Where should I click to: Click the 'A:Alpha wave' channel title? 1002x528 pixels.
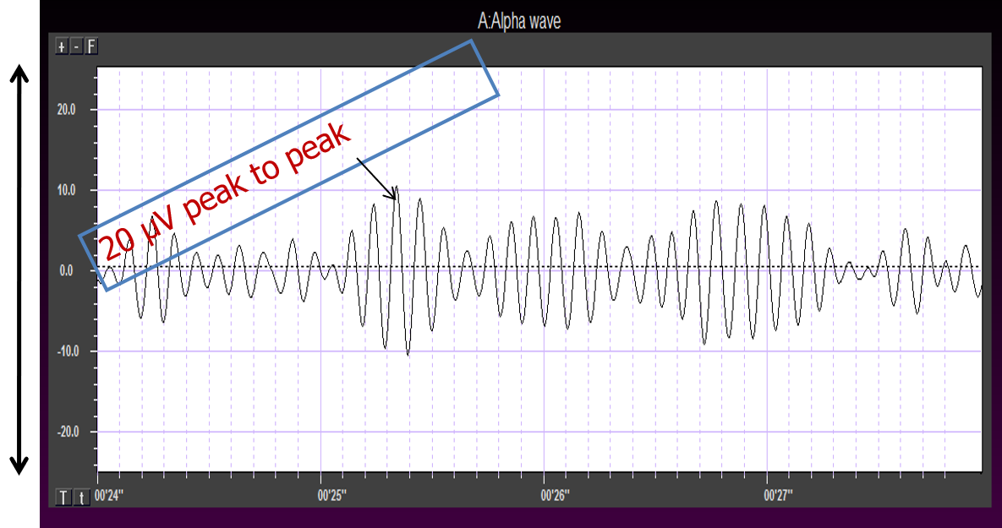click(x=518, y=22)
